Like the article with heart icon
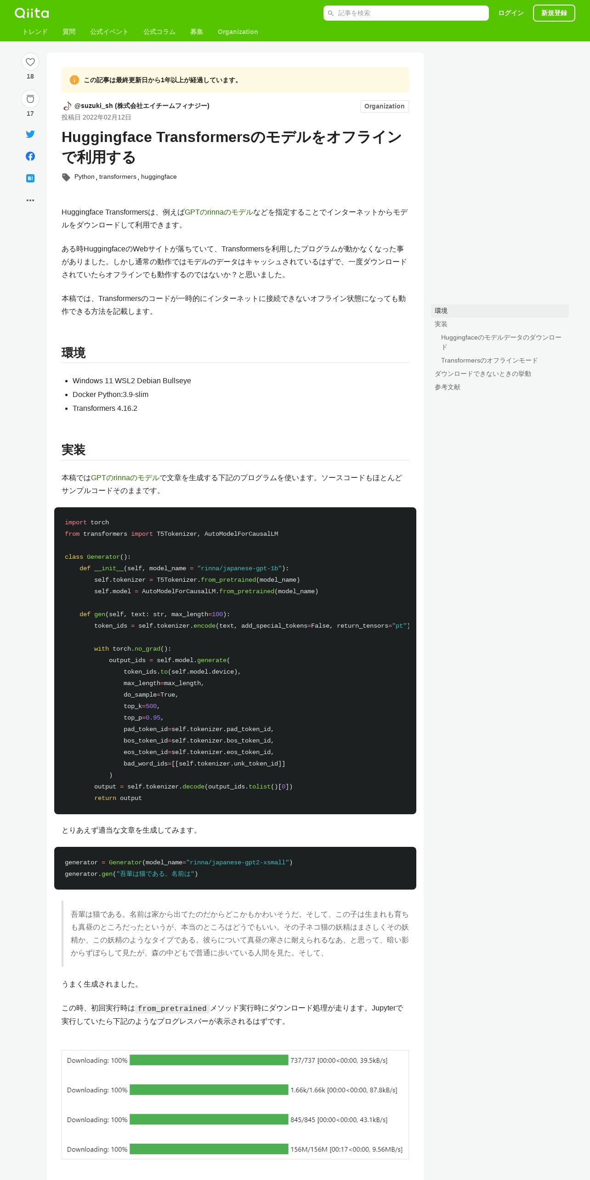 point(30,62)
